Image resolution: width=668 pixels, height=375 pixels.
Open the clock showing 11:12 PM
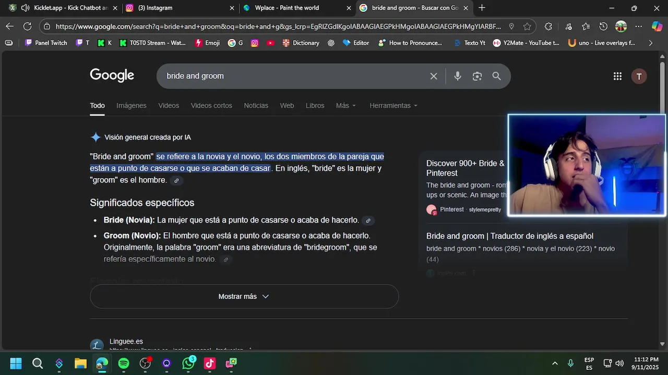click(x=646, y=363)
